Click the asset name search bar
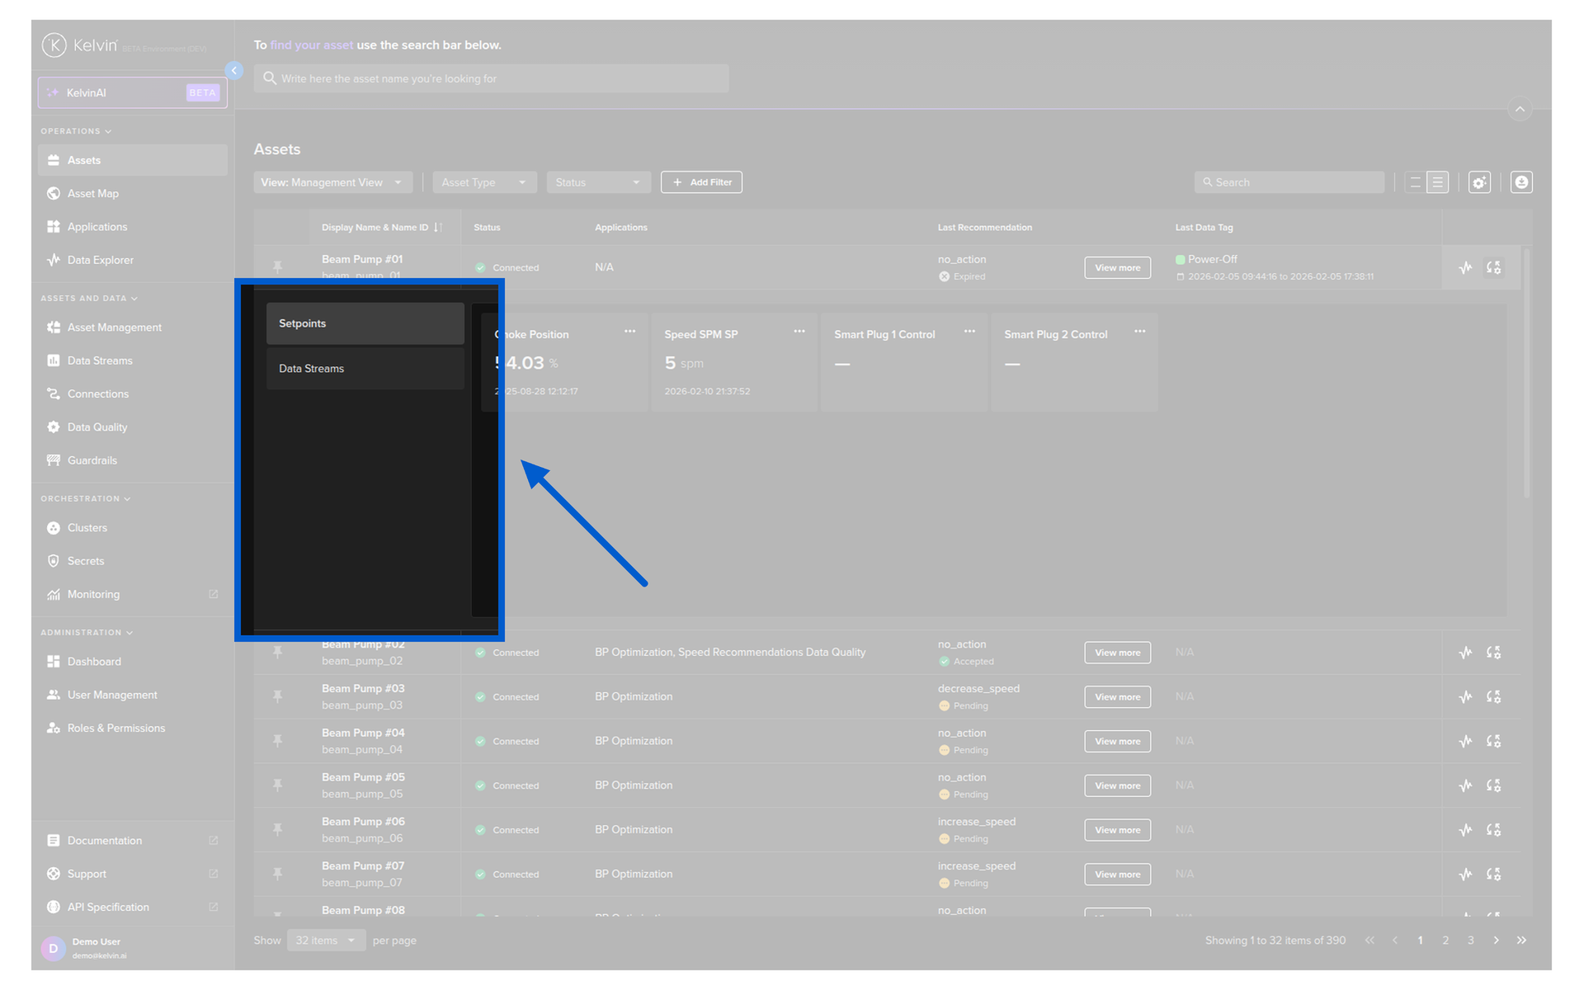 click(491, 78)
